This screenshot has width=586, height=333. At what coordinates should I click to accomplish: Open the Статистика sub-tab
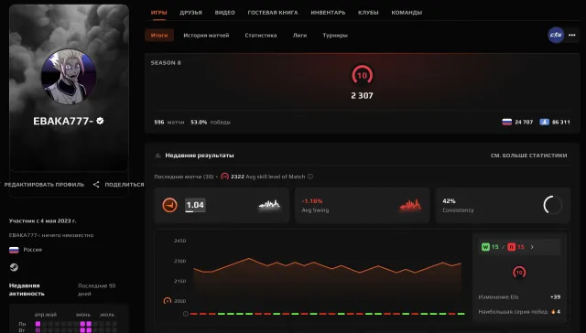point(260,35)
